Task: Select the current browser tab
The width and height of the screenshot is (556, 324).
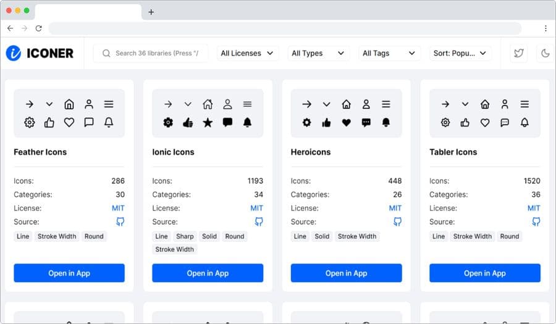Action: [88, 12]
